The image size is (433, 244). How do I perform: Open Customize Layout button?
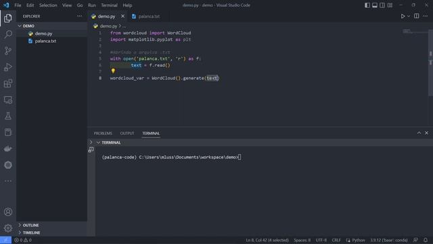click(x=390, y=5)
